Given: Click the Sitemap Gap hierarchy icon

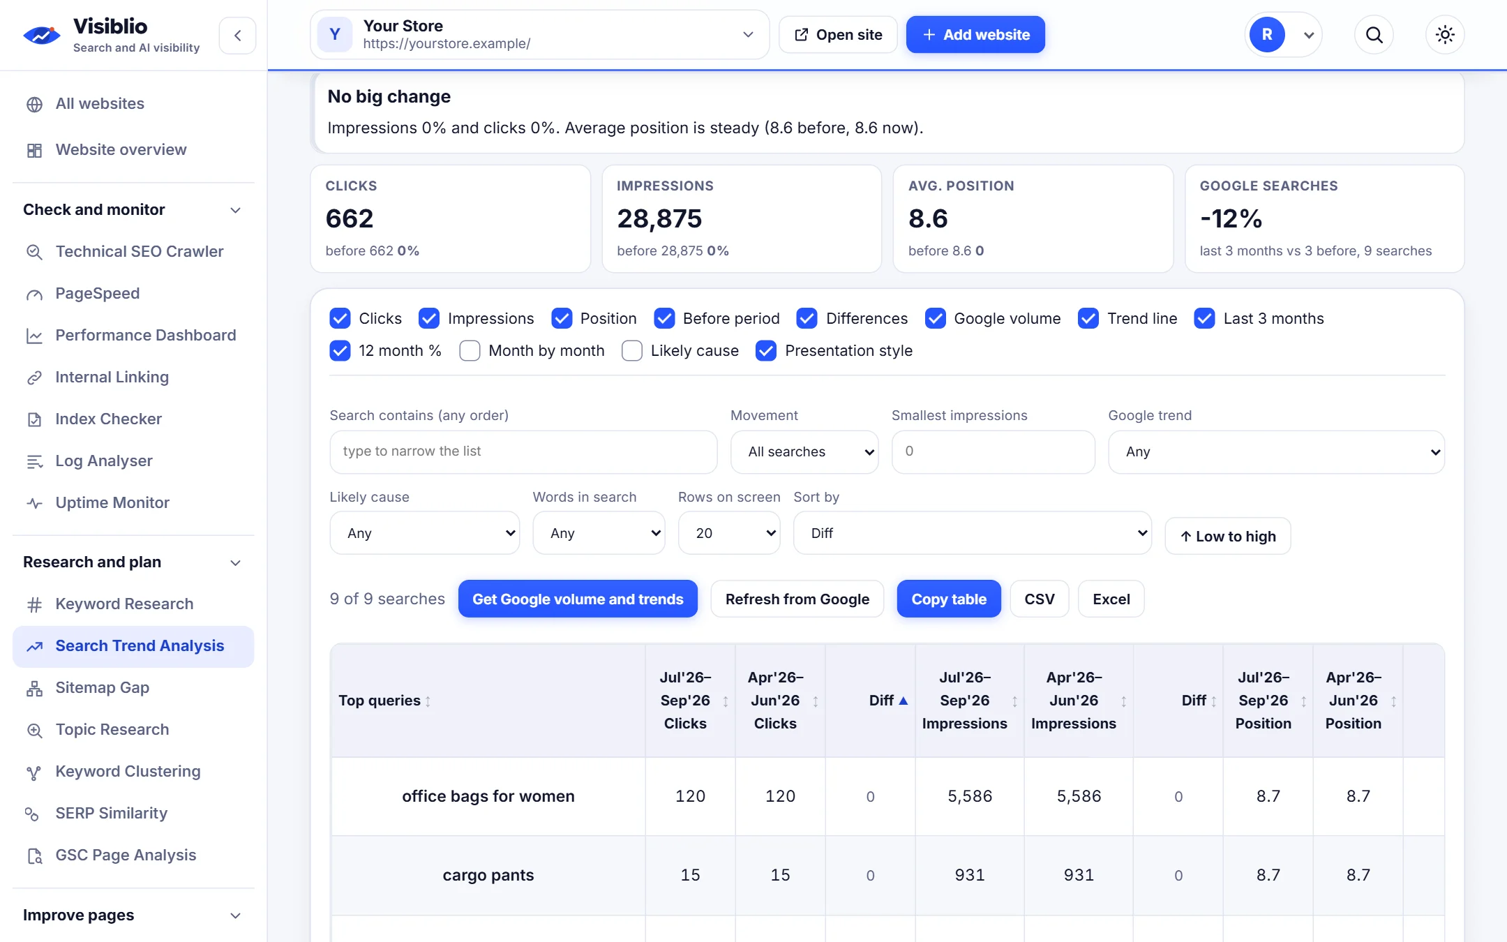Looking at the screenshot, I should click(x=34, y=688).
